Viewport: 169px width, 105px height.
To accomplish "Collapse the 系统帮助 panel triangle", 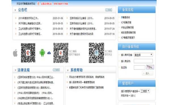I will click(x=68, y=70).
